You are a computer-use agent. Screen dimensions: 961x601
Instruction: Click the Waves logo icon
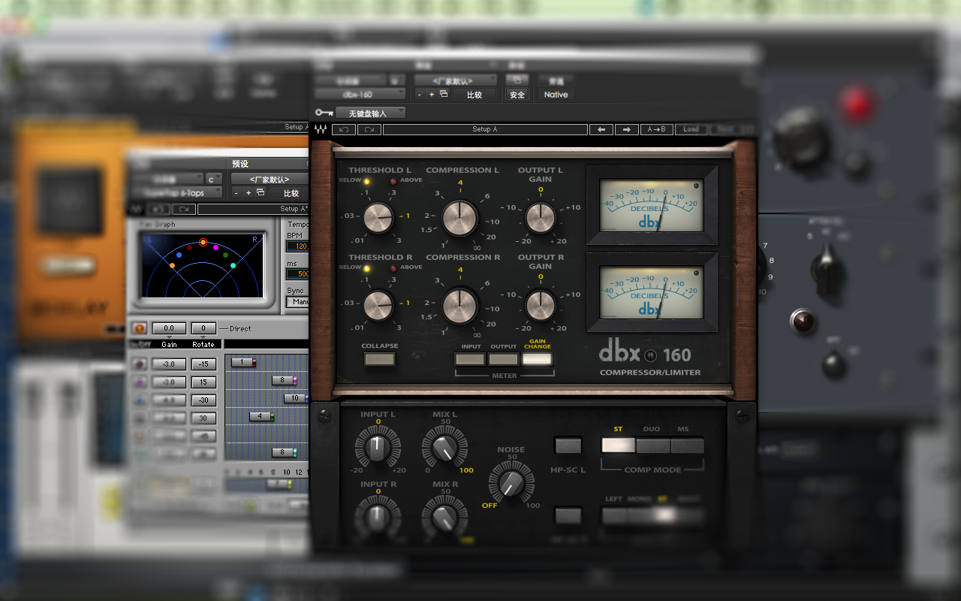click(x=320, y=129)
